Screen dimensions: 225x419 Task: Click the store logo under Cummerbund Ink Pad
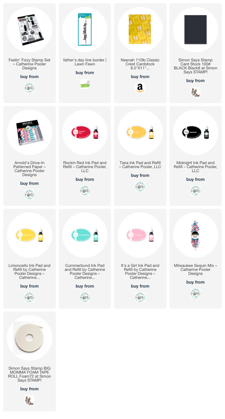(x=85, y=297)
